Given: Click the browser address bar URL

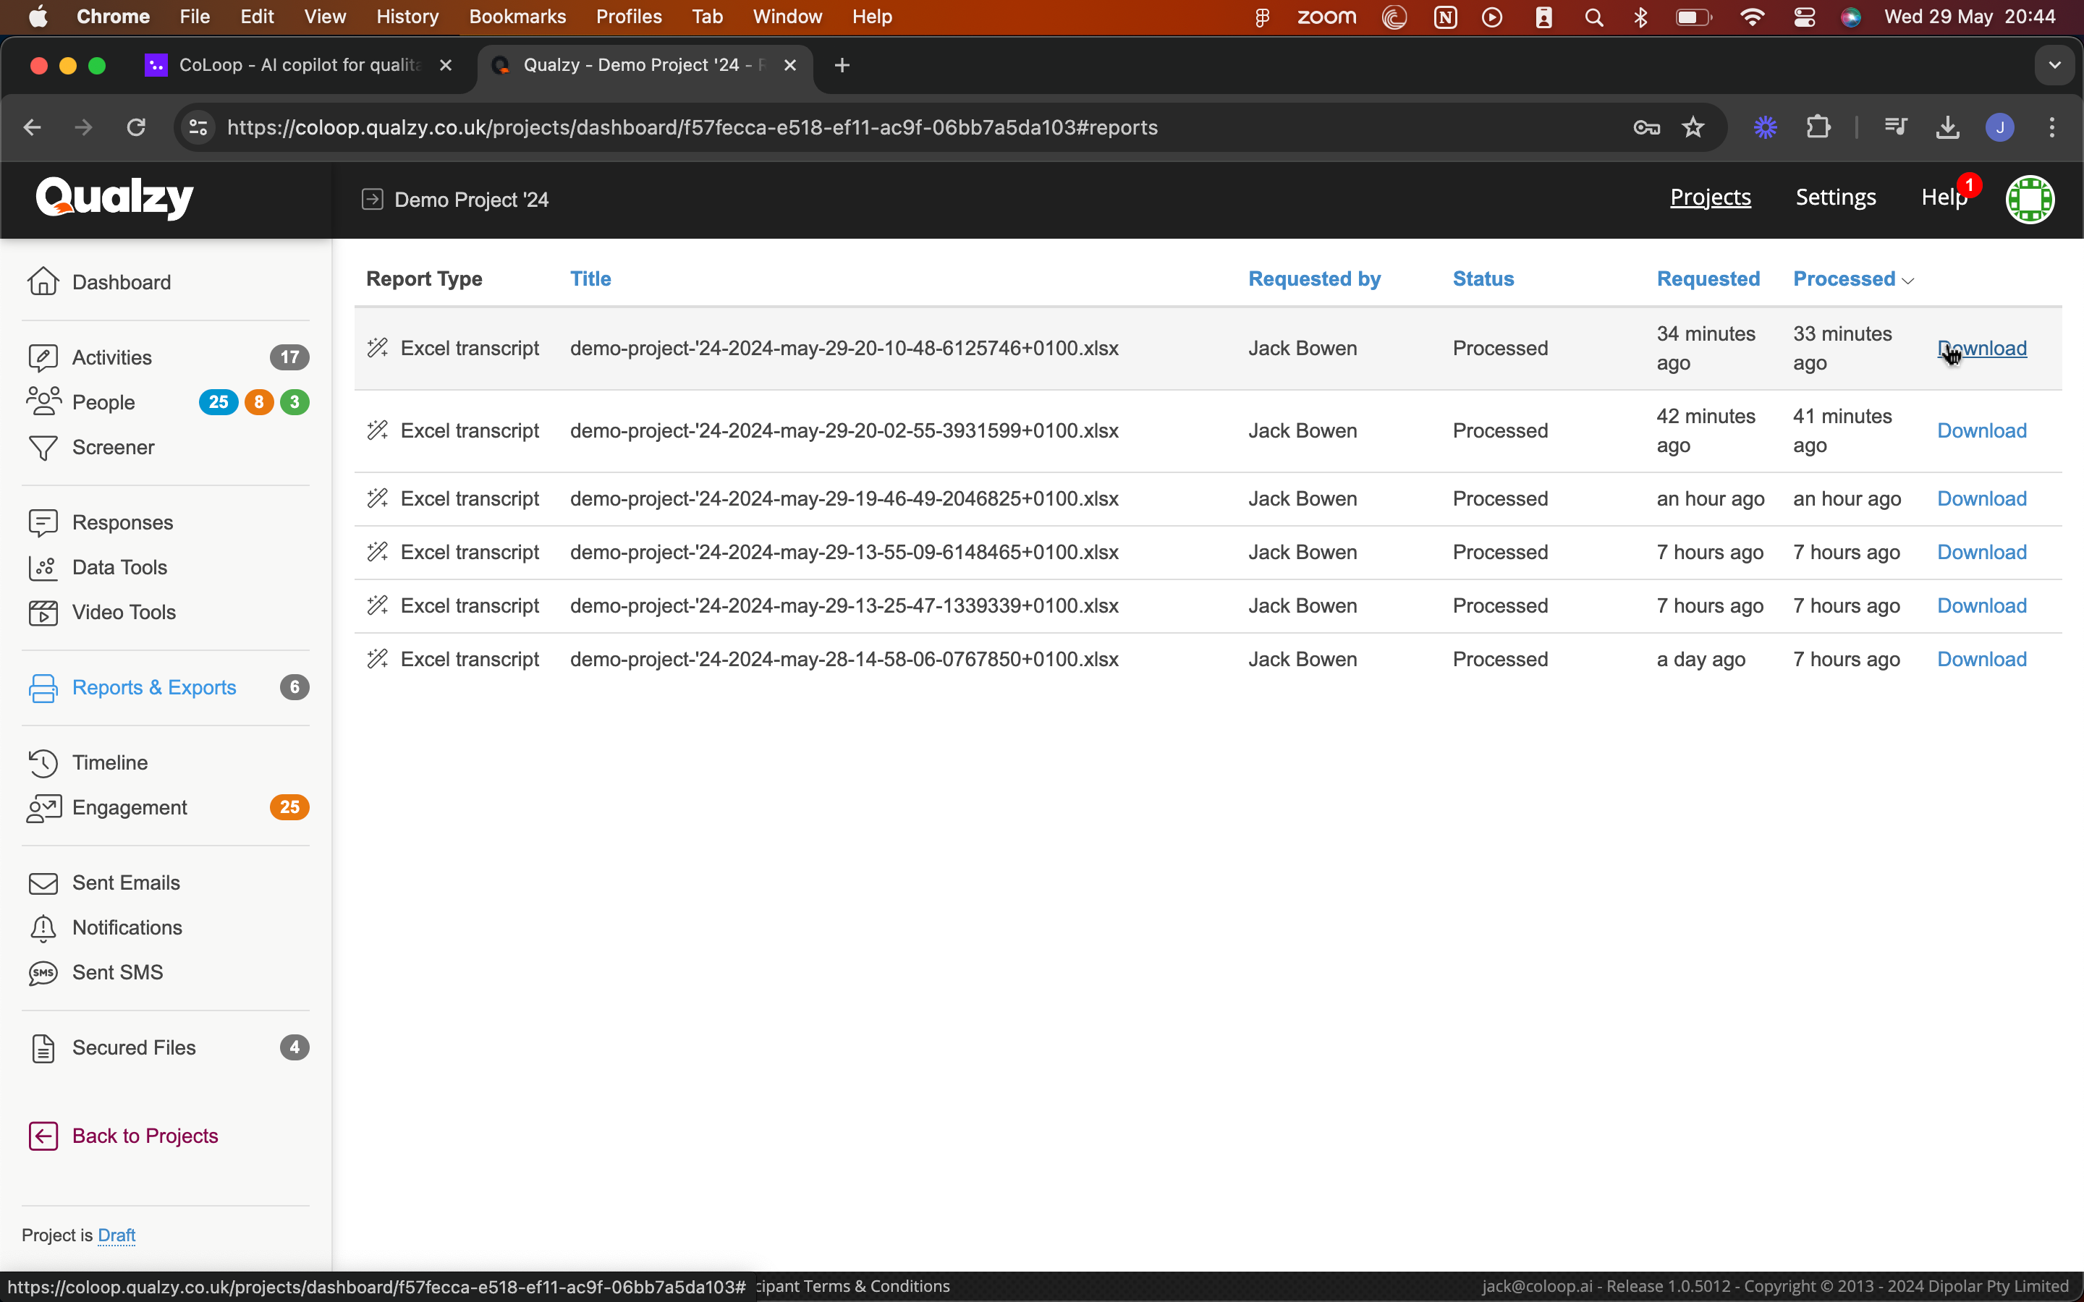Looking at the screenshot, I should tap(692, 127).
